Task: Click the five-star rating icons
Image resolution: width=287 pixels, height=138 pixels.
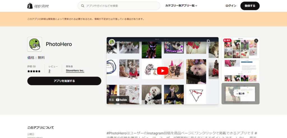Action: coord(34,71)
